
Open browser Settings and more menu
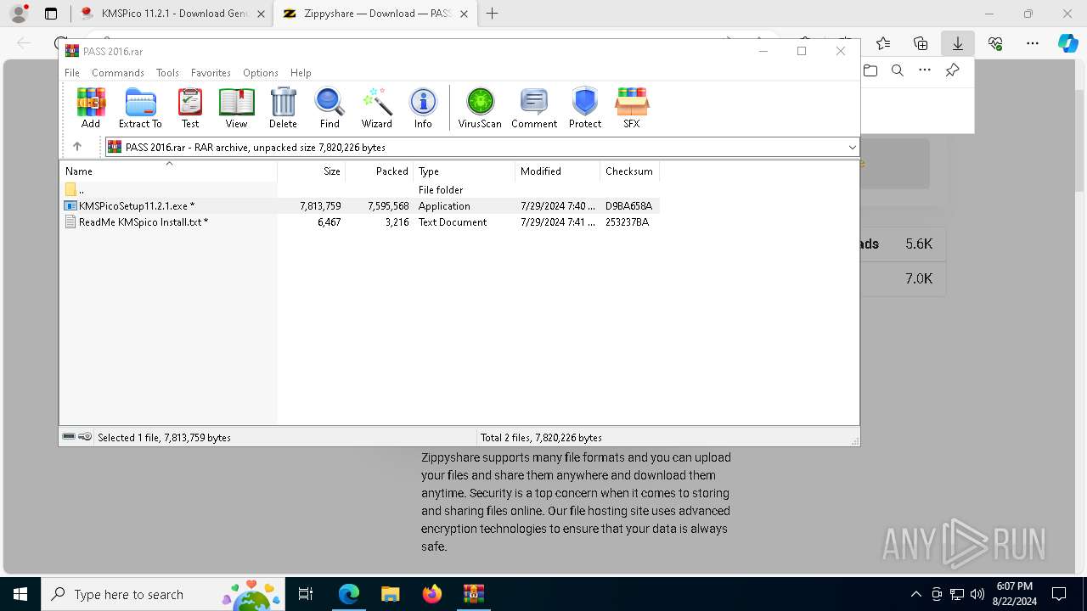click(x=1033, y=43)
